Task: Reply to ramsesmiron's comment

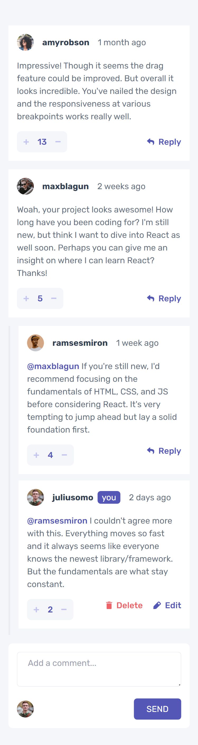Action: (x=164, y=451)
